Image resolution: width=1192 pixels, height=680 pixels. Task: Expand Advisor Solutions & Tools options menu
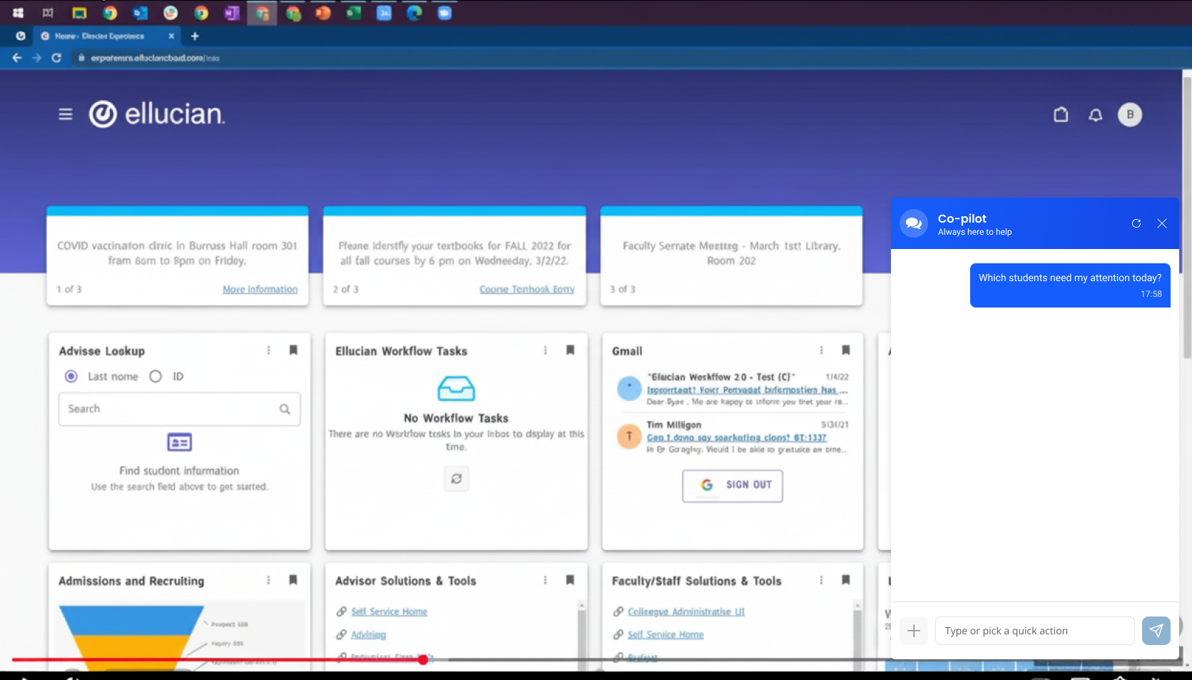(546, 580)
